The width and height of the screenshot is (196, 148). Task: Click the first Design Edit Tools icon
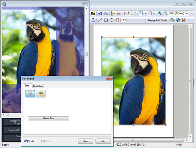pyautogui.click(x=172, y=20)
